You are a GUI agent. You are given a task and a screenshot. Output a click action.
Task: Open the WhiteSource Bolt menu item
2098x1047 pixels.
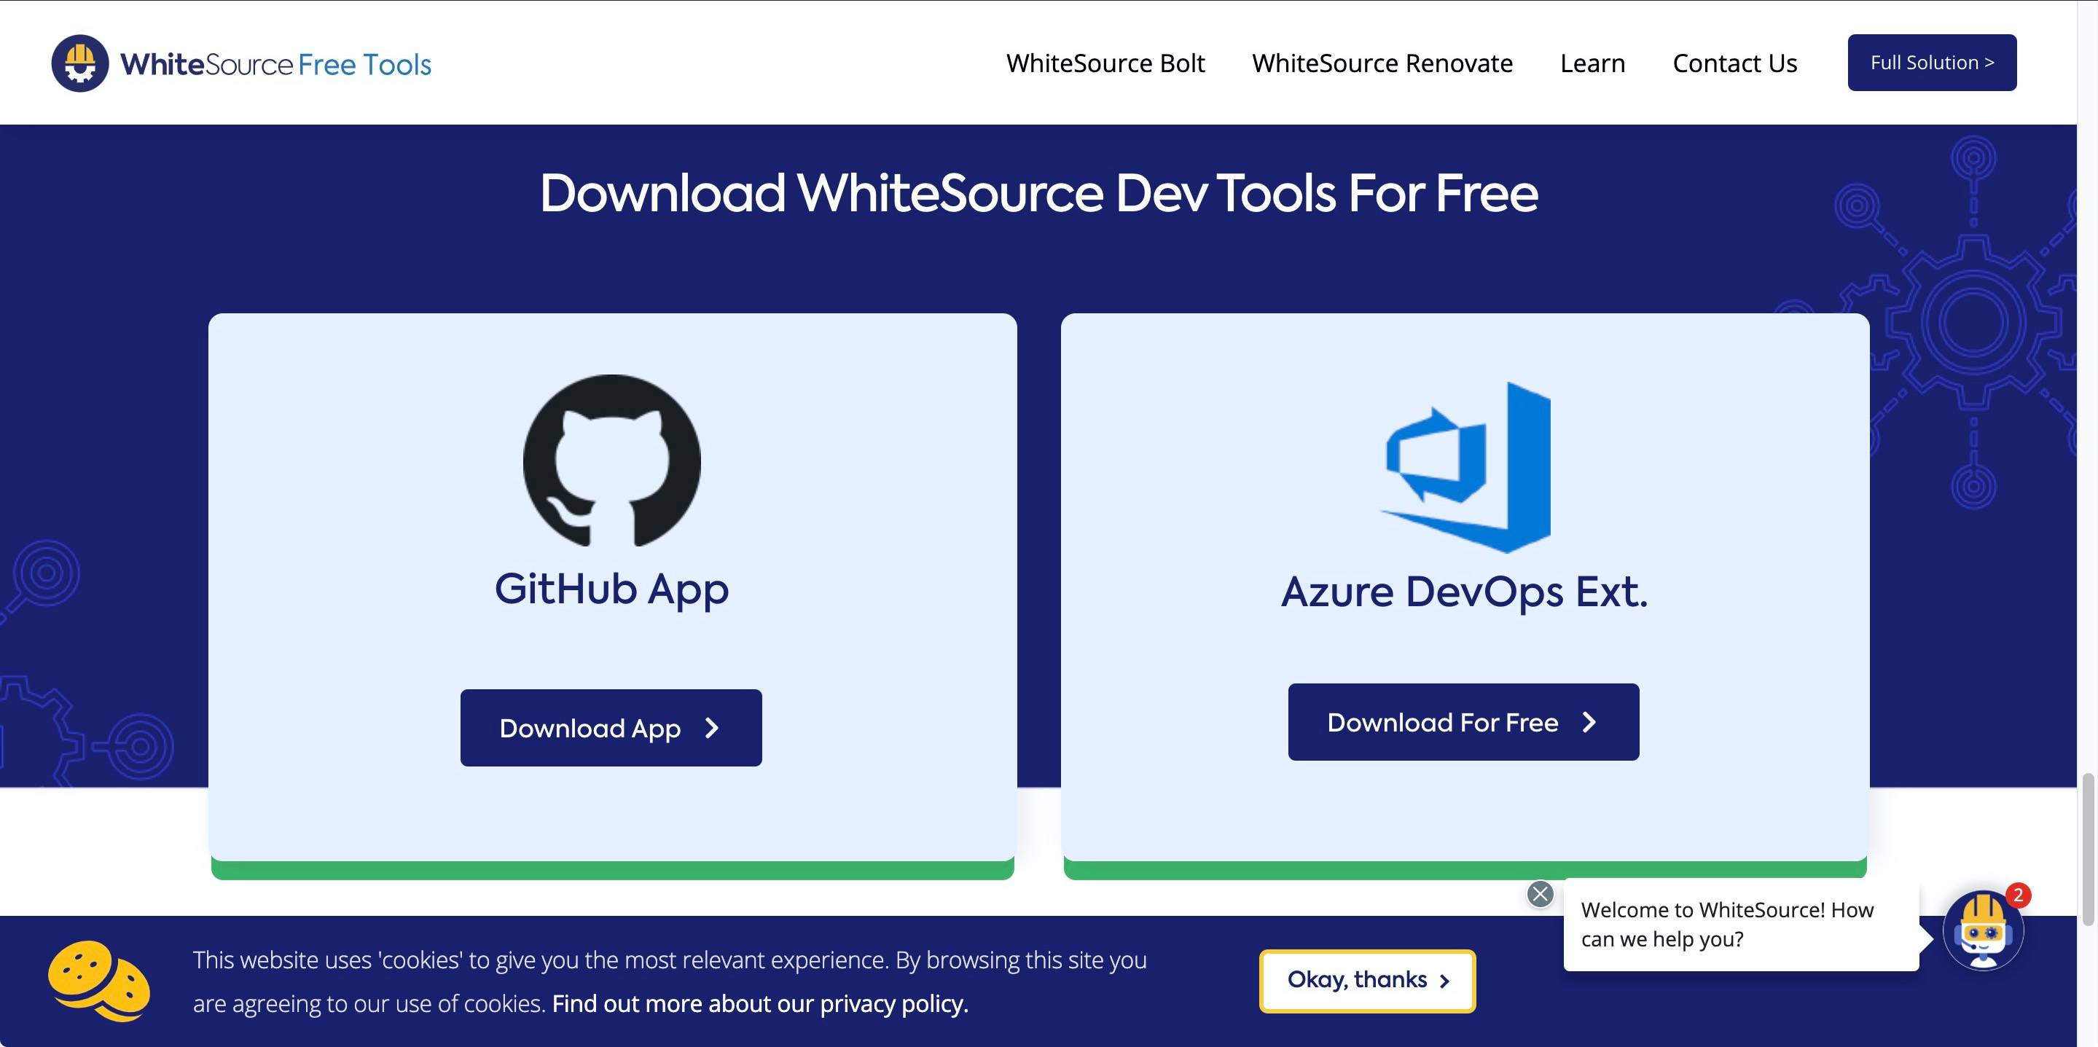coord(1105,63)
